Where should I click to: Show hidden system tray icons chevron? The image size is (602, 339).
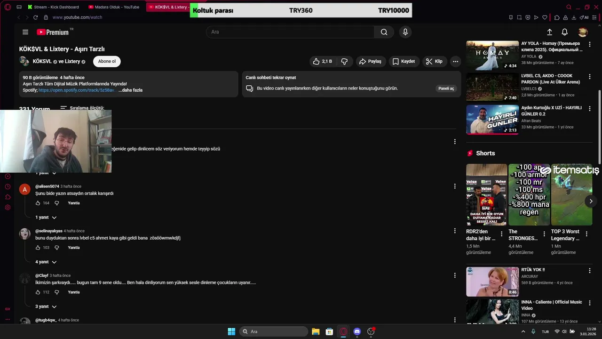click(523, 331)
